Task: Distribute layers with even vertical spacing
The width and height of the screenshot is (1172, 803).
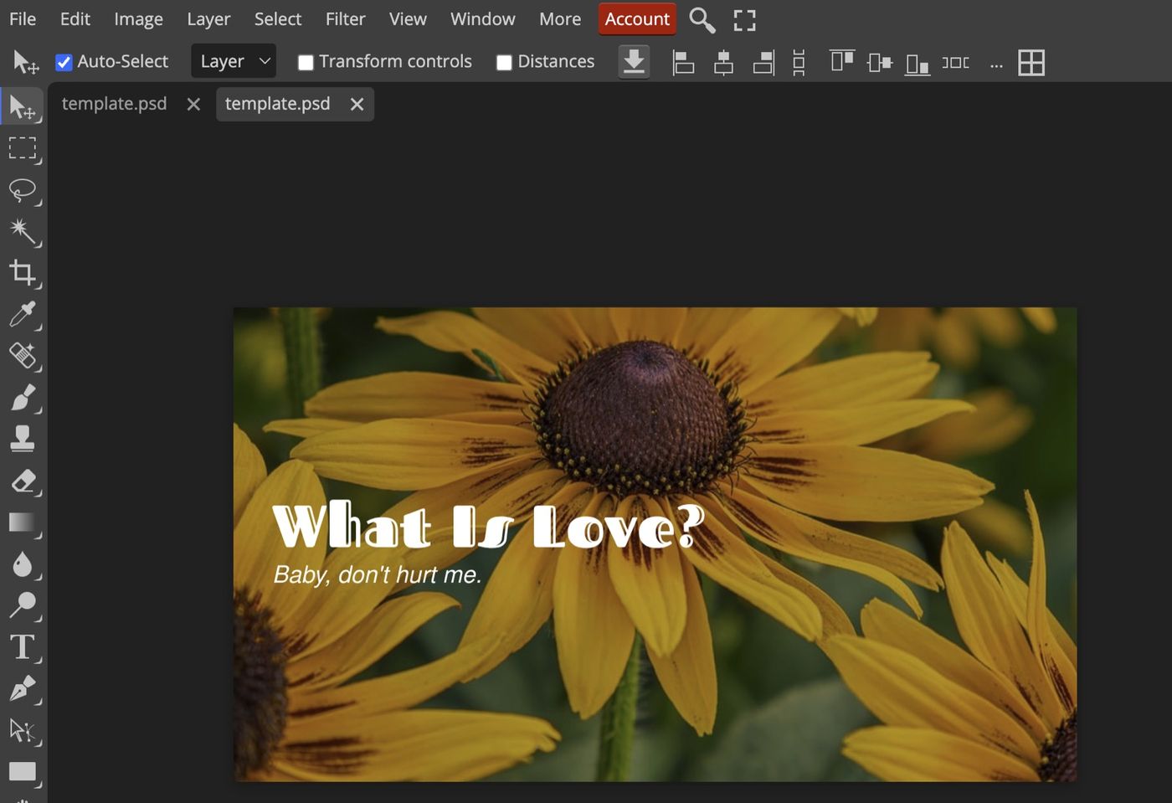Action: pos(799,62)
